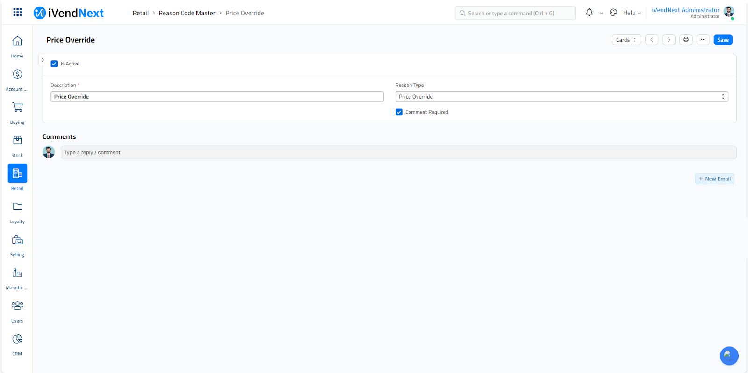Open the Reason Type dropdown
Viewport: 748px width, 373px height.
[x=561, y=97]
